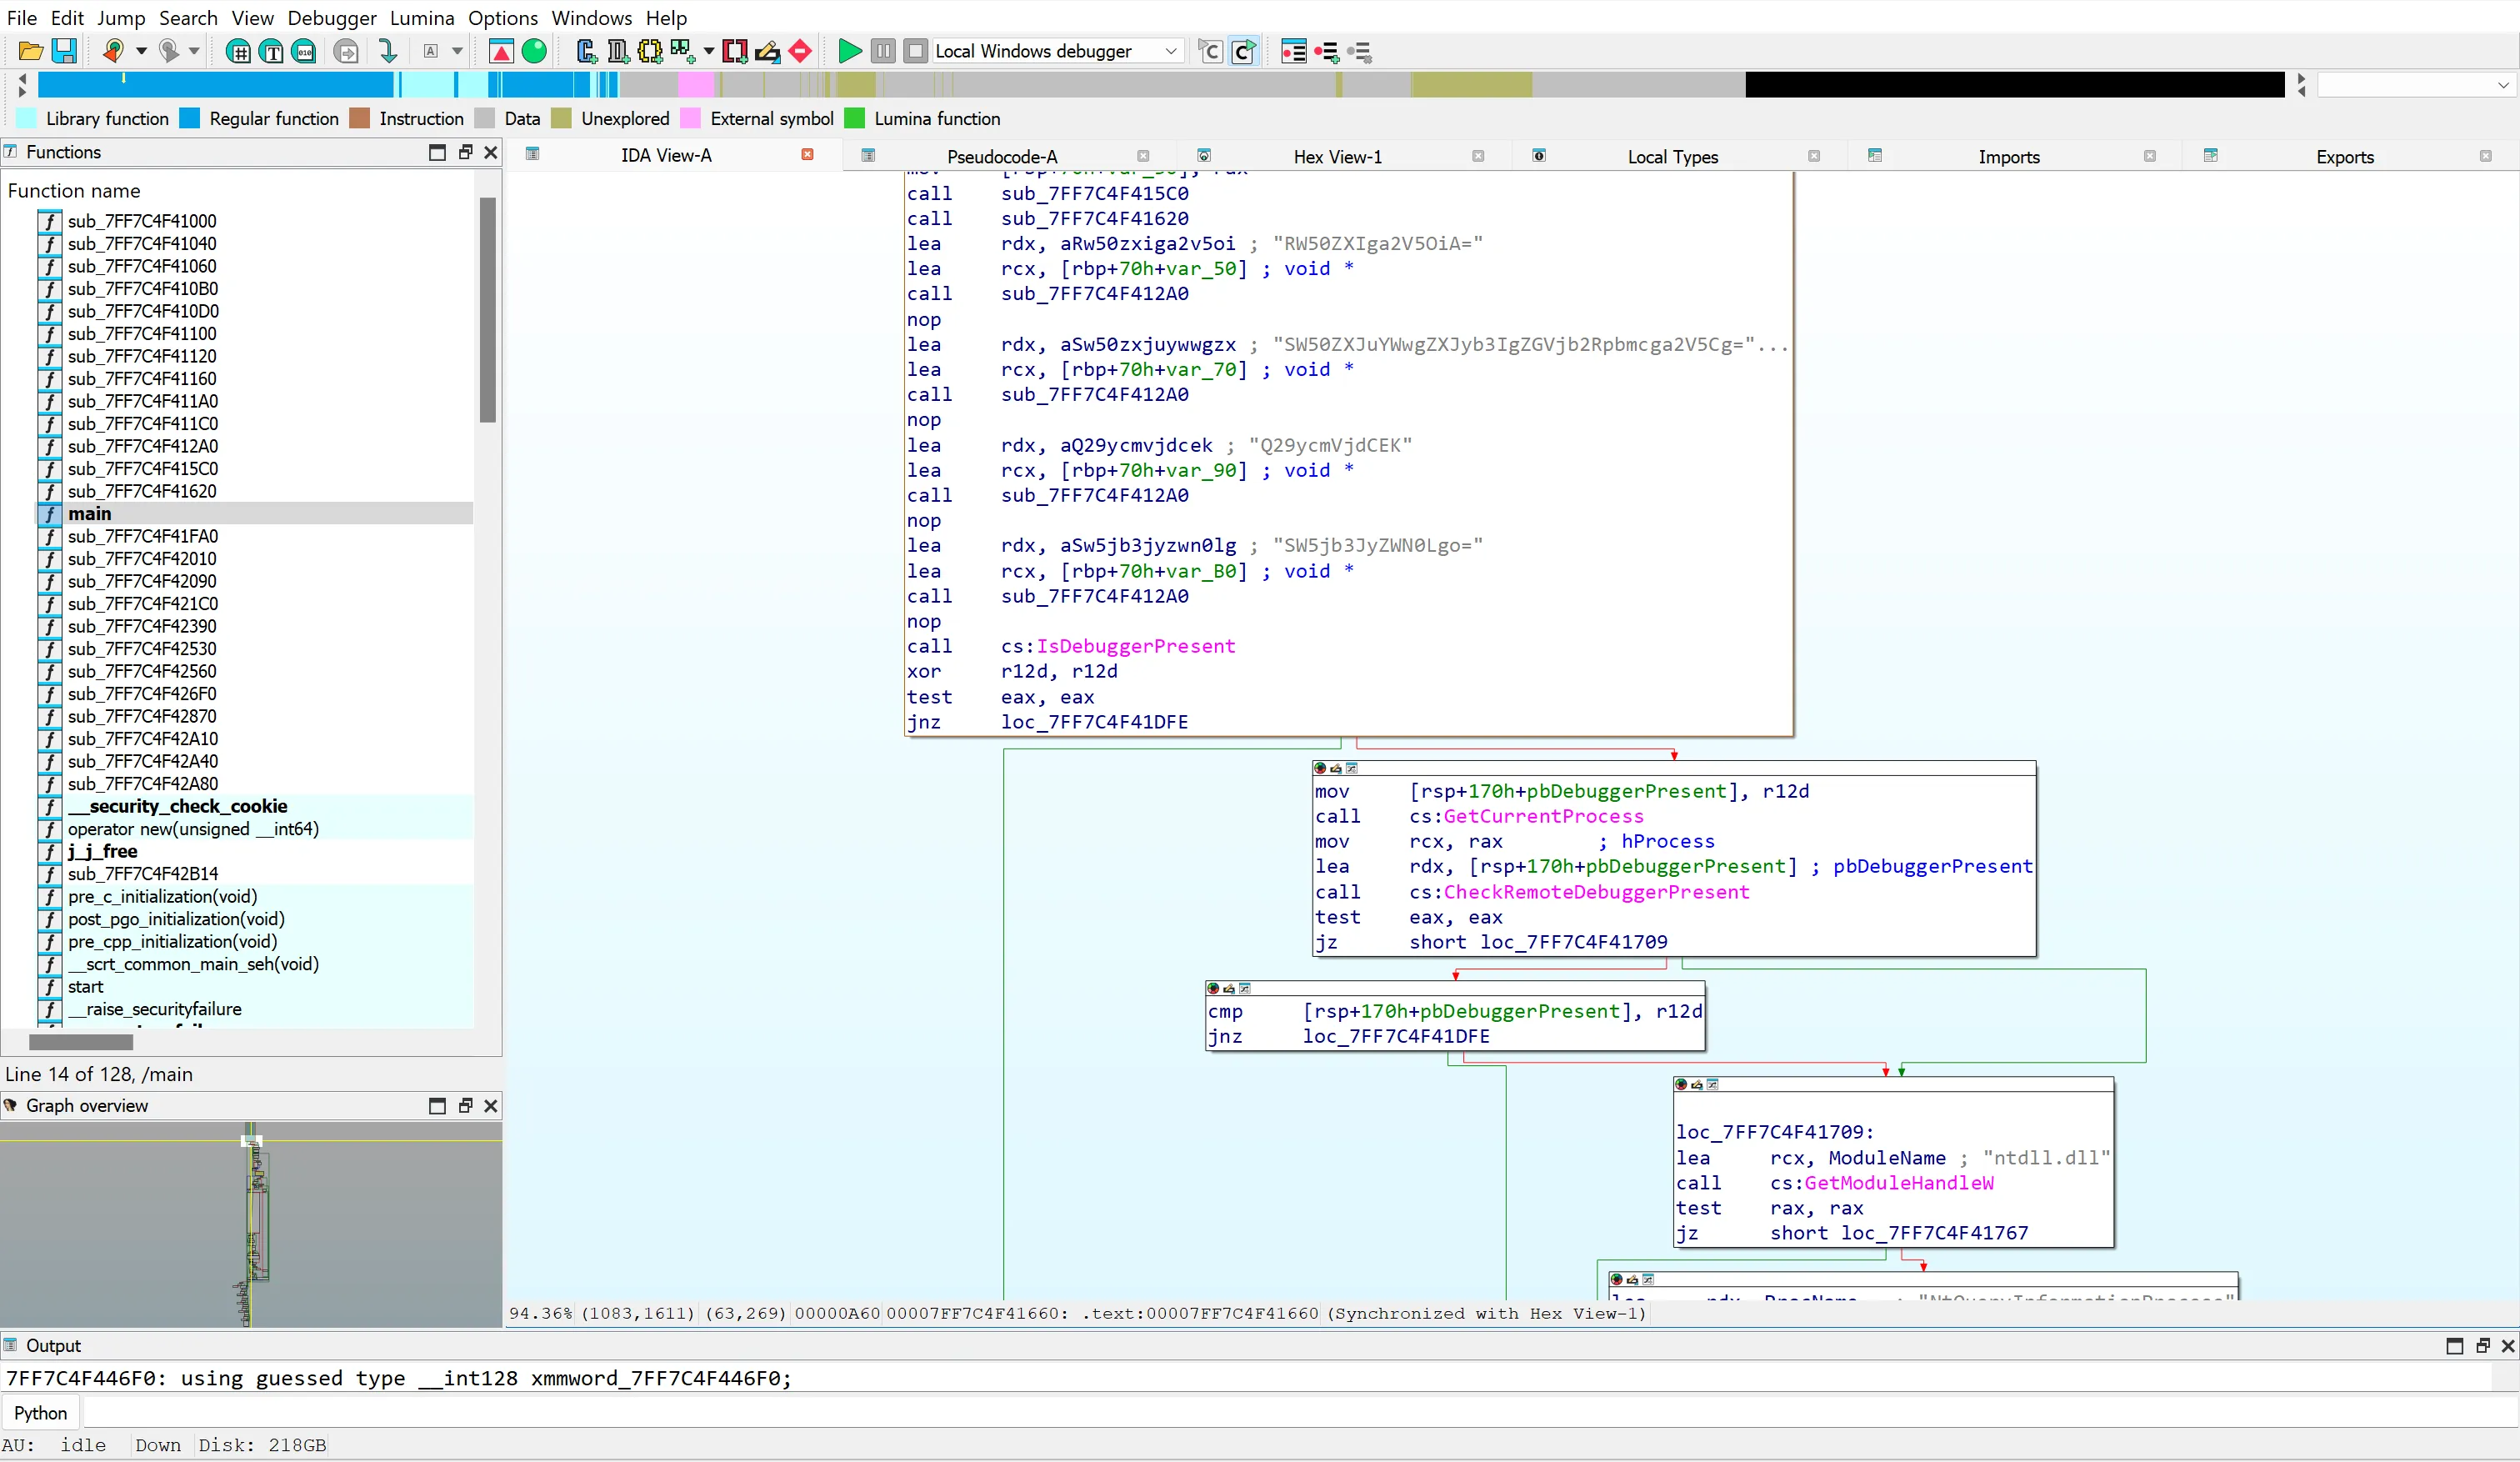This screenshot has height=1462, width=2520.
Task: Open the Debugger menu
Action: click(331, 17)
